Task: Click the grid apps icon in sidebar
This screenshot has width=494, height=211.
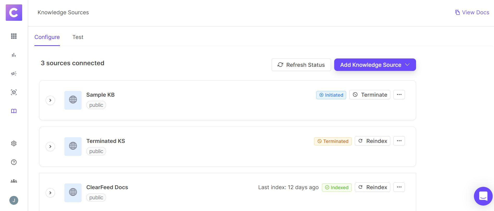Action: (14, 36)
